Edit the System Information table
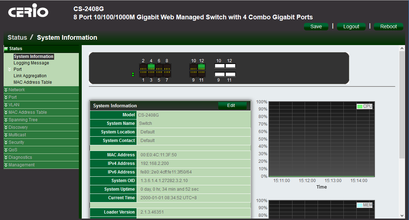The image size is (409, 220). [x=232, y=106]
